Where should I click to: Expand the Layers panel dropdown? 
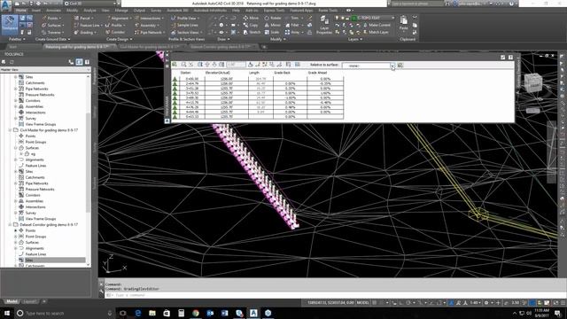(354, 39)
